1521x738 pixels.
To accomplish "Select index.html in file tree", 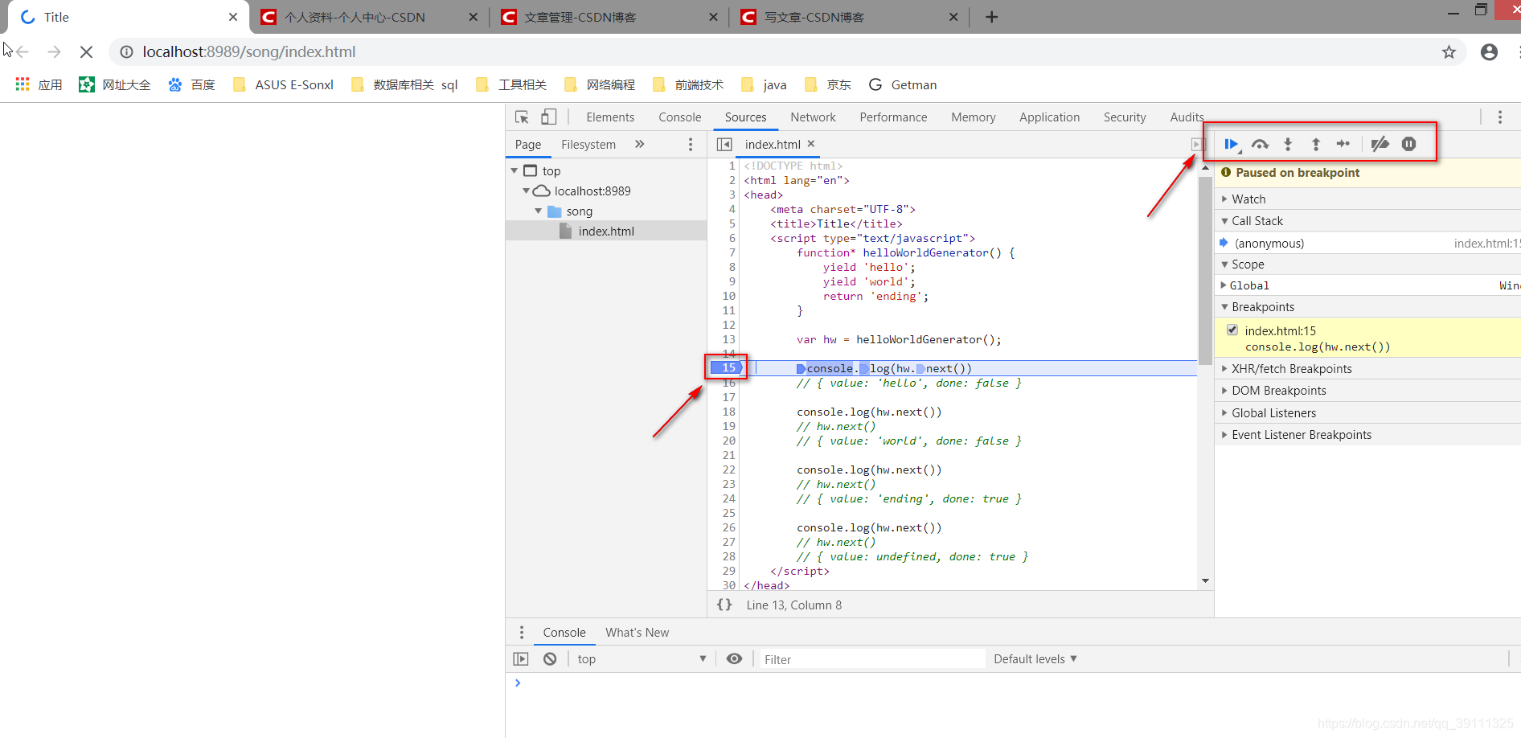I will tap(606, 231).
